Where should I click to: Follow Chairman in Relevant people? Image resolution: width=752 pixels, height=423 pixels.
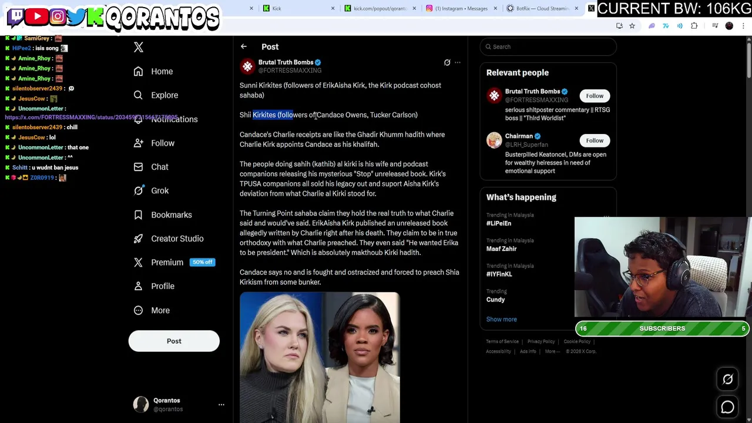click(595, 140)
